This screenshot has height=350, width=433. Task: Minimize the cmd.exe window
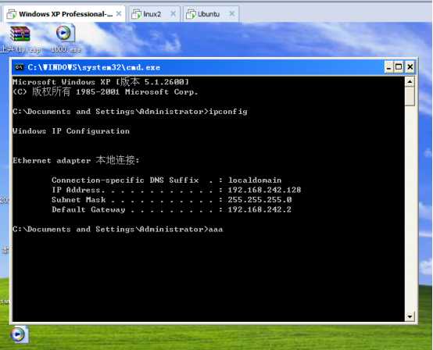(388, 67)
